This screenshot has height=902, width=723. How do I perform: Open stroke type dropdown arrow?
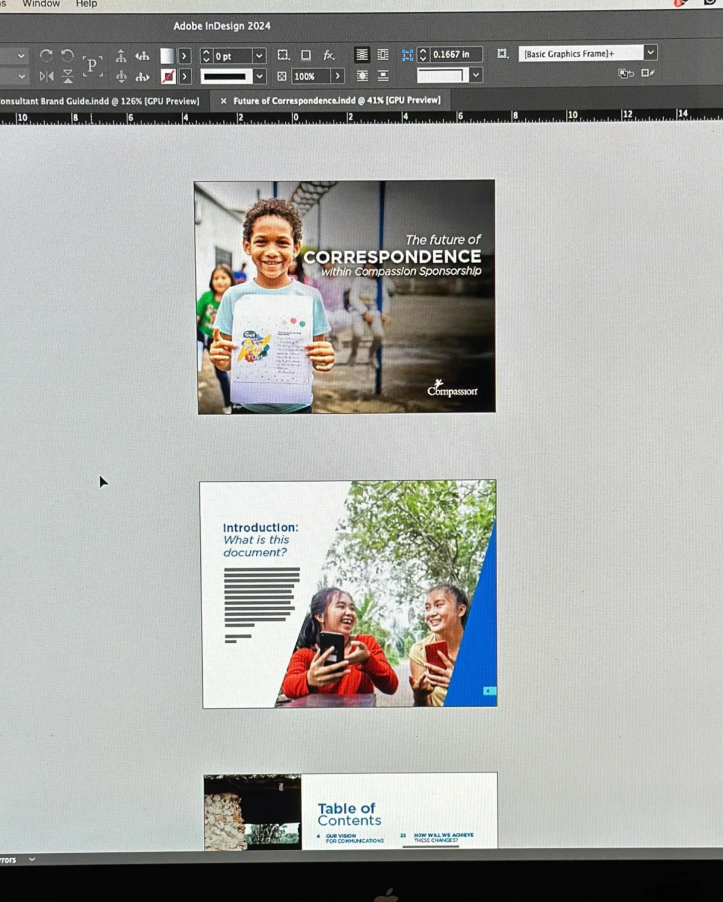[x=260, y=76]
